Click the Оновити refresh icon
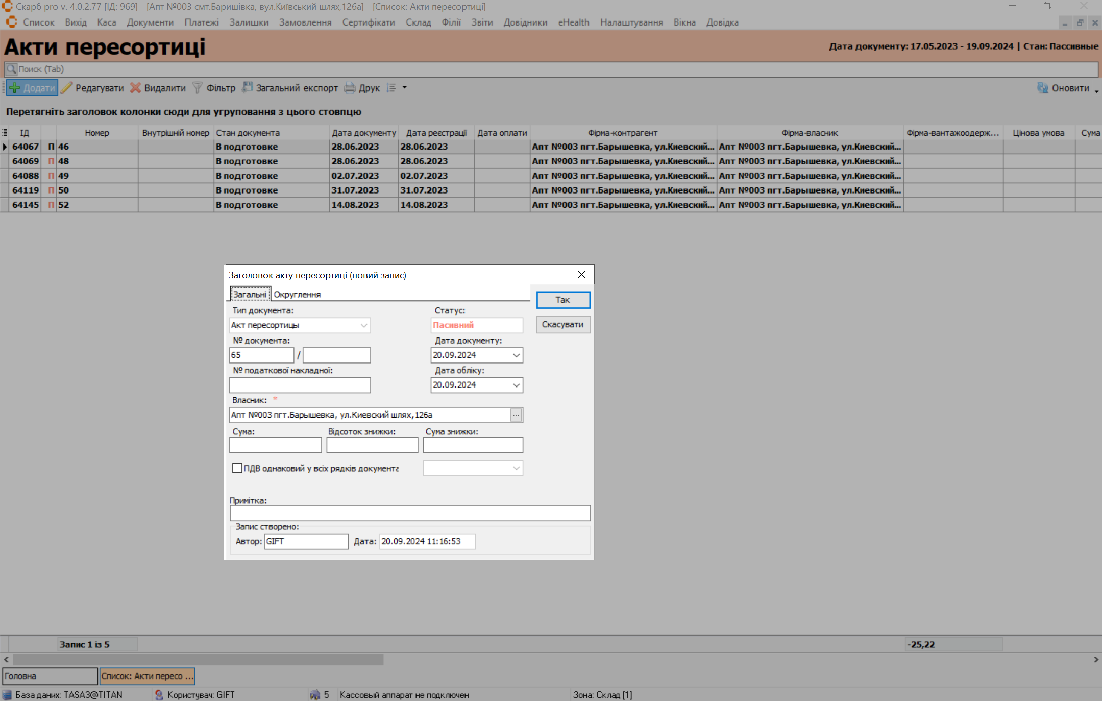The height and width of the screenshot is (701, 1102). point(1042,88)
